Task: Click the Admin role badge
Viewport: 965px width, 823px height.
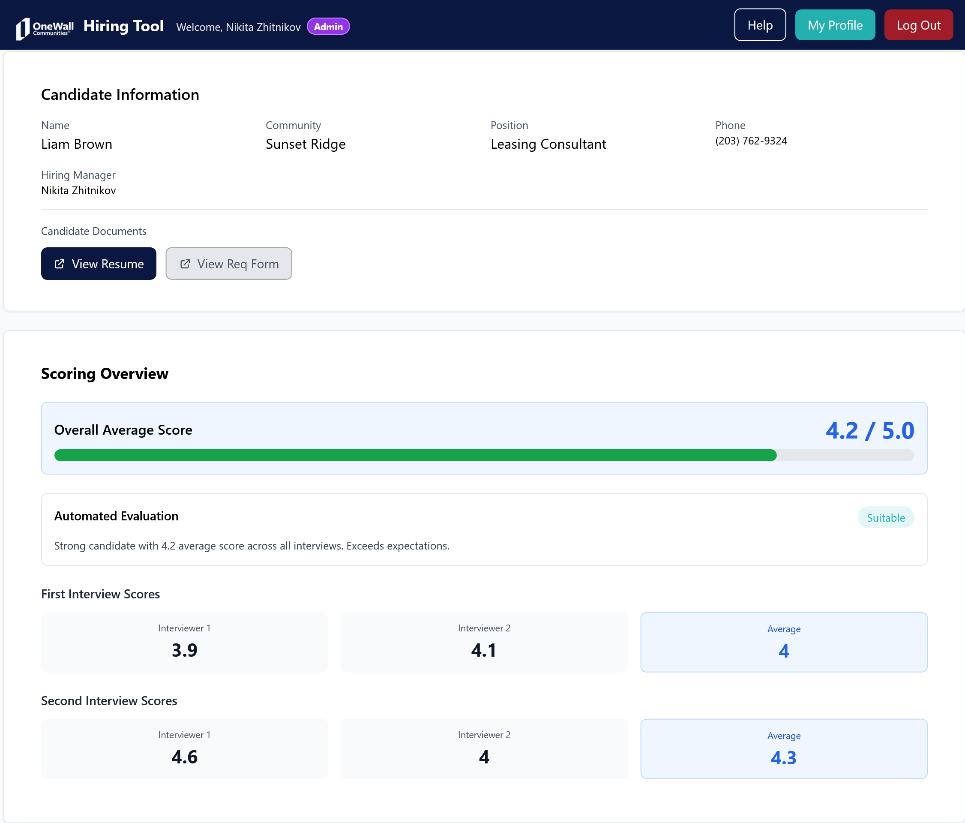Action: coord(328,27)
